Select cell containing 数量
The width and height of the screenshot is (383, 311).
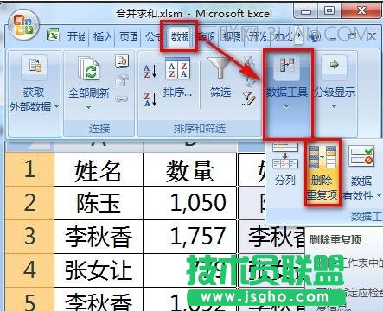click(190, 169)
